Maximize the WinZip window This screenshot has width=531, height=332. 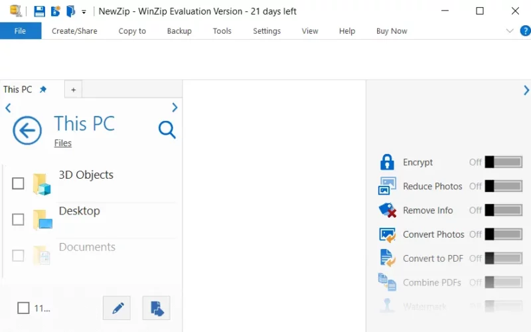479,11
